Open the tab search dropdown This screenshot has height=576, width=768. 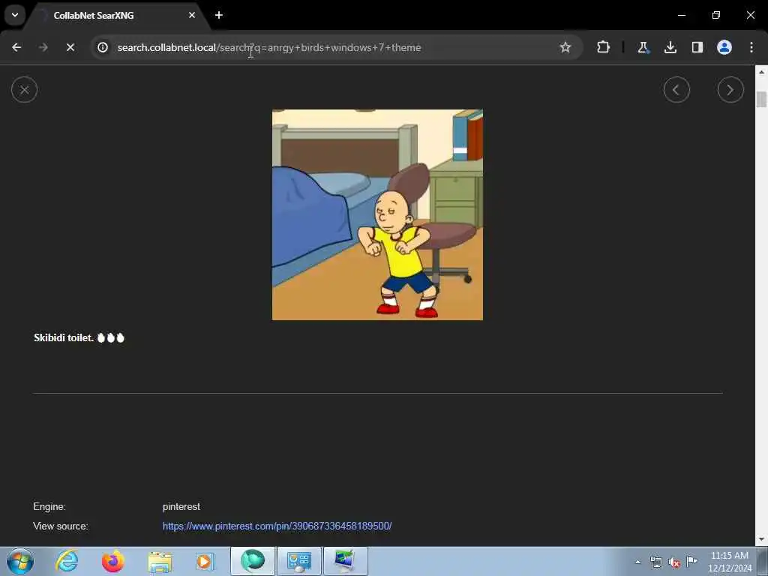click(15, 15)
